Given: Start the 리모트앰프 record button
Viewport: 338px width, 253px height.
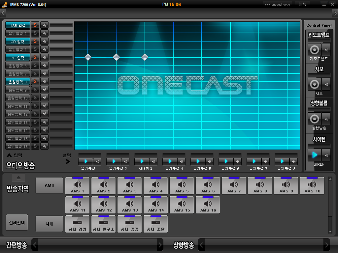Looking at the screenshot, I should (x=314, y=50).
